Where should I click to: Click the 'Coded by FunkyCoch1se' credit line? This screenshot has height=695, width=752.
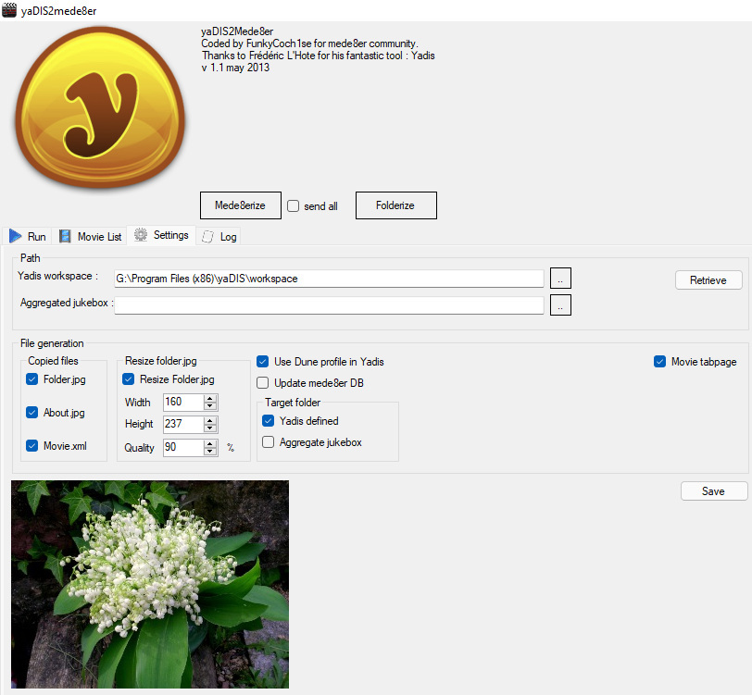click(x=309, y=43)
